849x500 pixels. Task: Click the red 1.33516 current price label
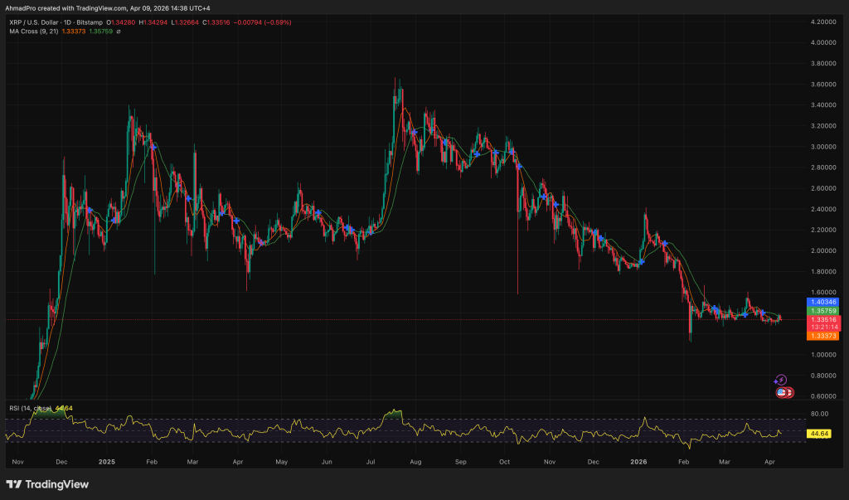[x=822, y=320]
